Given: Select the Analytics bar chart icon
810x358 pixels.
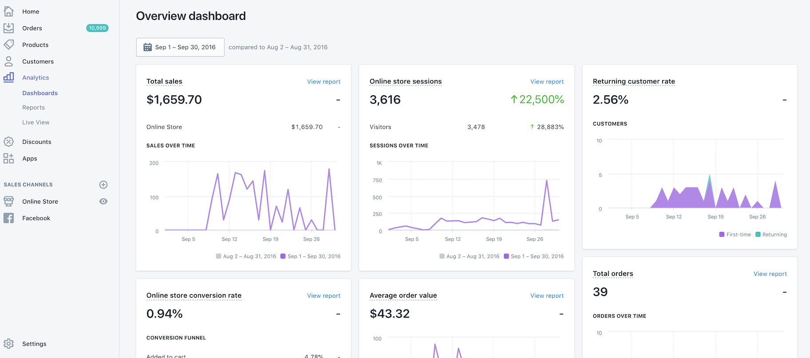Looking at the screenshot, I should click(x=8, y=77).
